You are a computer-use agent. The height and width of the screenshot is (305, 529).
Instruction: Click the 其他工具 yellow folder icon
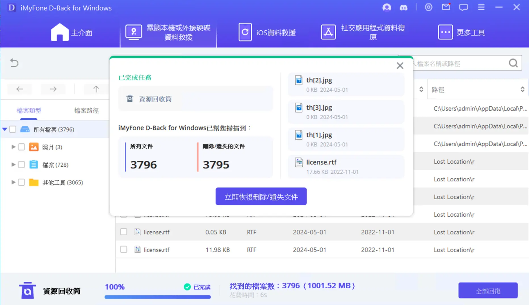tap(34, 182)
